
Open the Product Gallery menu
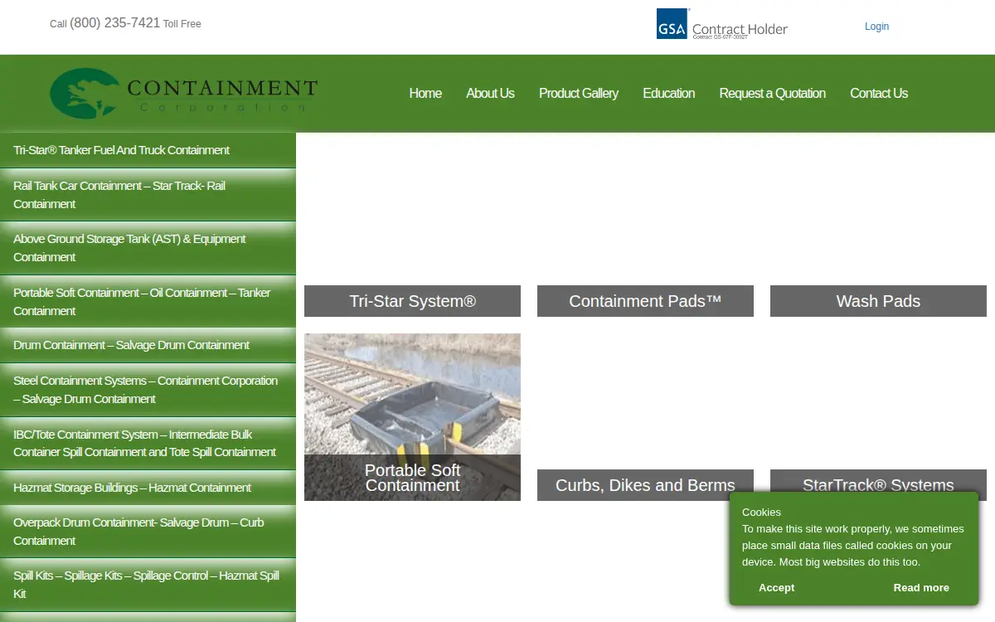tap(579, 93)
